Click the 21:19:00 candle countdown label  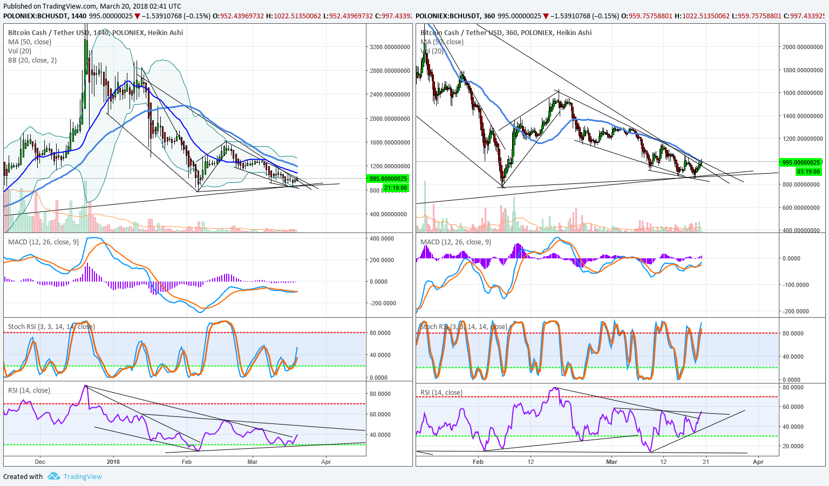[x=396, y=188]
